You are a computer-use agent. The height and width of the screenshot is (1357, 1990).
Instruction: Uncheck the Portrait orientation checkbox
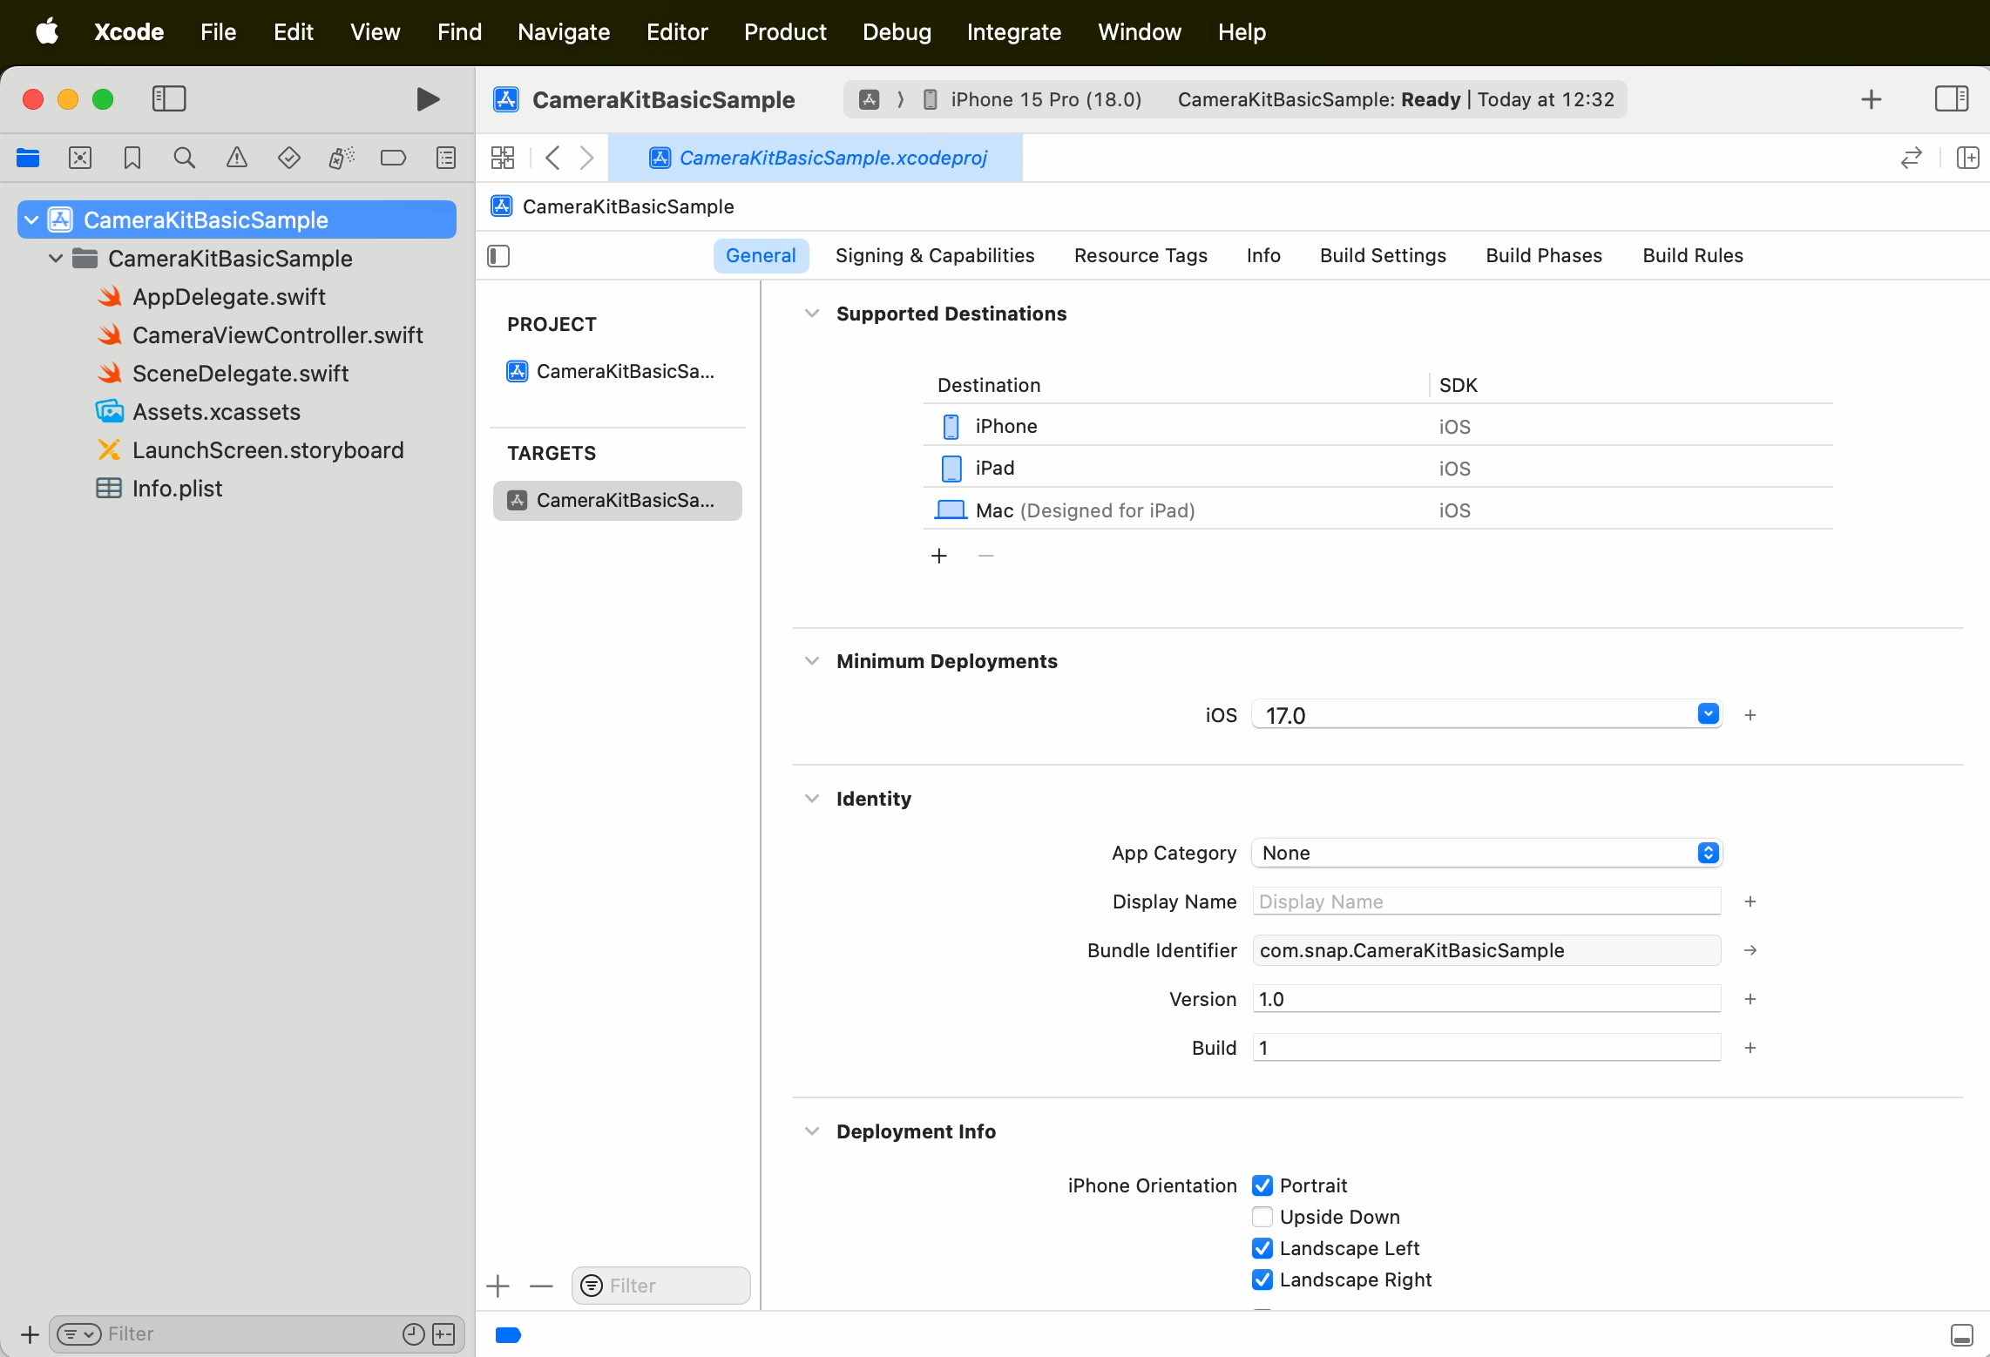1262,1185
